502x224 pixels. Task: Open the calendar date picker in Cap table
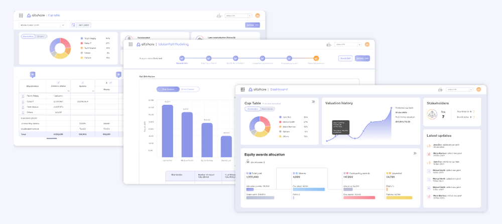tap(73, 25)
